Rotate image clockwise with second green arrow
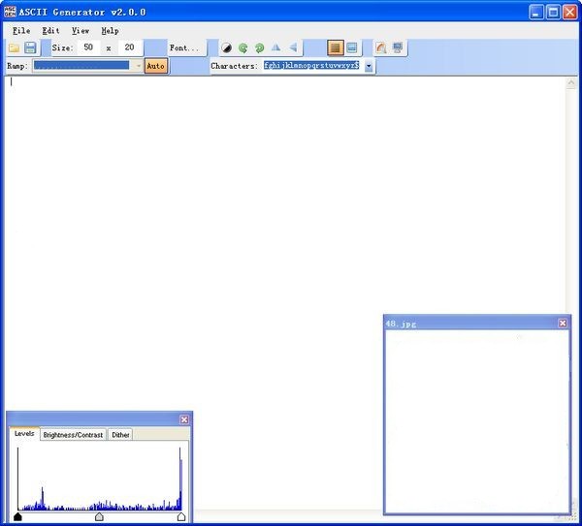The image size is (582, 526). (259, 47)
